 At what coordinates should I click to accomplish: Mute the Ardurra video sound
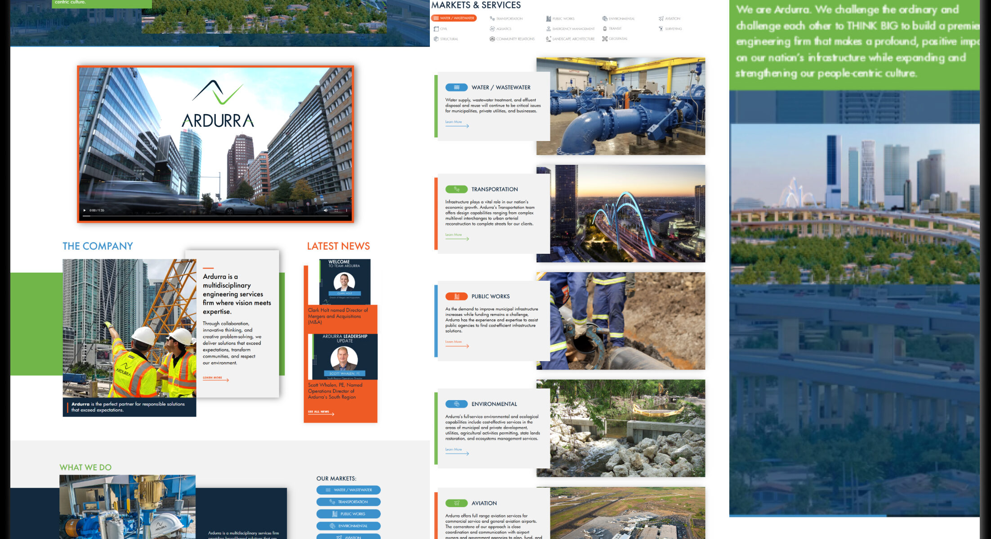pyautogui.click(x=326, y=210)
